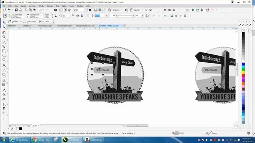Click the Full-screen preview icon
The image size is (255, 143).
(x=90, y=10)
